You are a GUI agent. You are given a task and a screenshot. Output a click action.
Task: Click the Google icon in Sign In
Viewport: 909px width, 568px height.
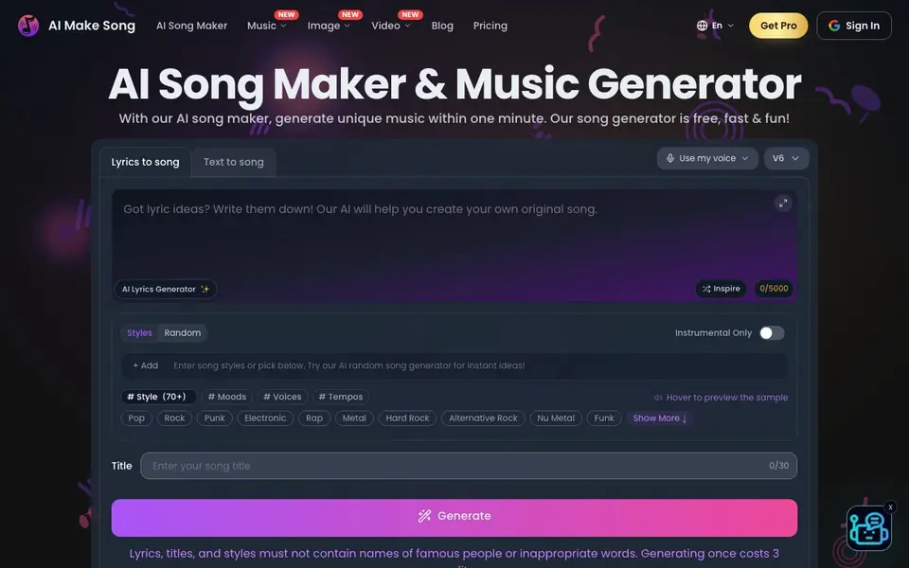[x=834, y=26]
